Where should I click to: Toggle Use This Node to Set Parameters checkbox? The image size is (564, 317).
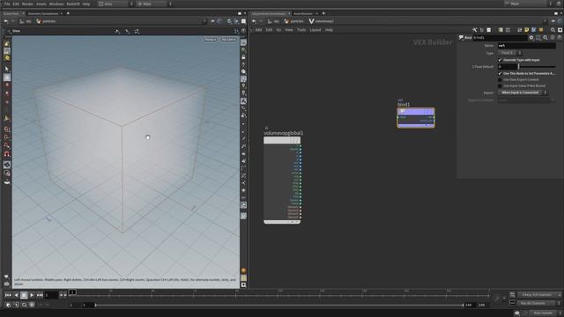click(x=500, y=73)
